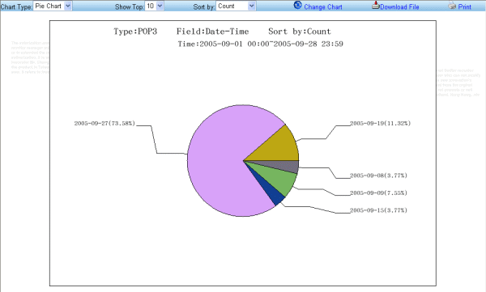Click the 2005-09-27(73.58%) label
The width and height of the screenshot is (486, 292).
click(104, 123)
